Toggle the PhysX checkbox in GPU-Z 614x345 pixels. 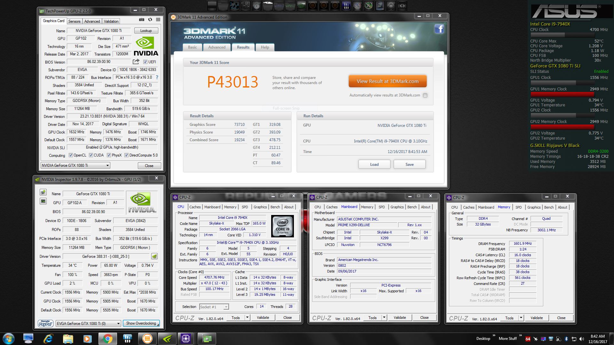[109, 155]
